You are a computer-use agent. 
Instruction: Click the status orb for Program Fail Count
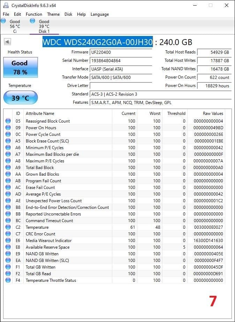click(8, 181)
